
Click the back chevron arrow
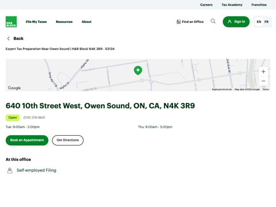click(8, 39)
